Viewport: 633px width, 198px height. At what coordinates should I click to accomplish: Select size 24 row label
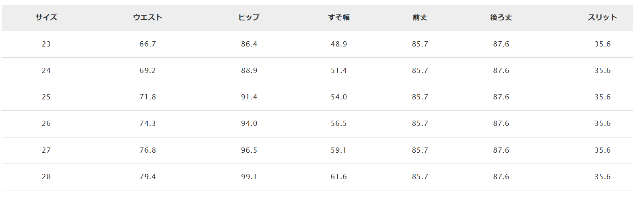click(x=46, y=71)
